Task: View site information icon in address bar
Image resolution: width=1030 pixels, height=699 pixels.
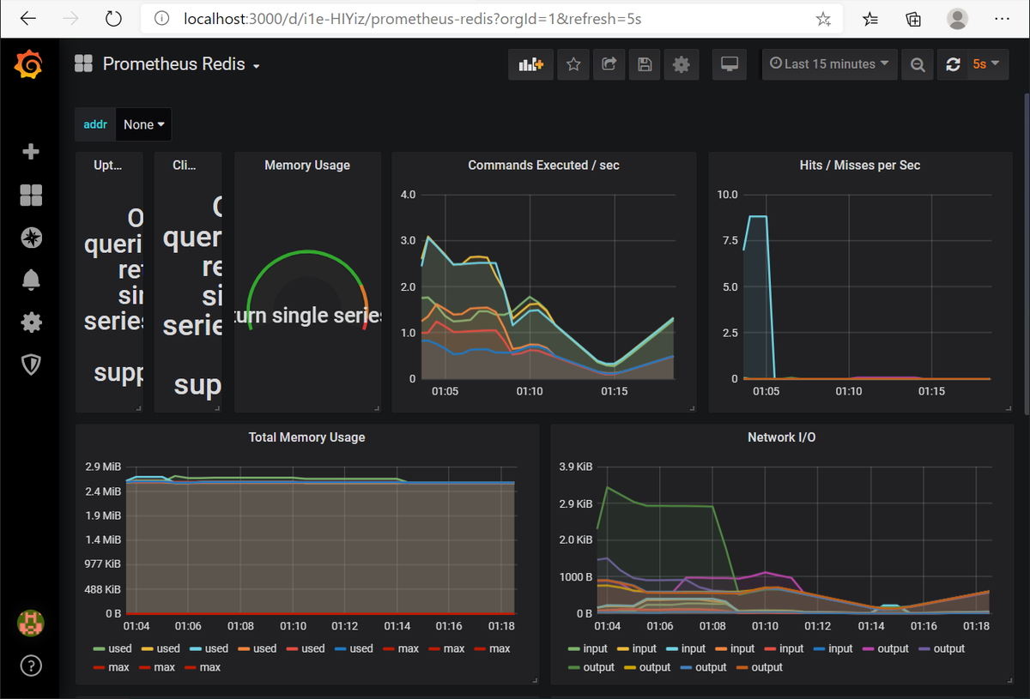Action: (x=161, y=19)
